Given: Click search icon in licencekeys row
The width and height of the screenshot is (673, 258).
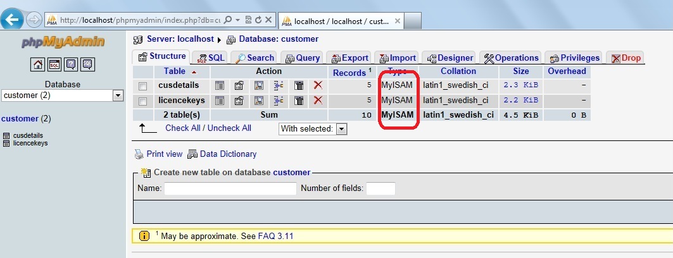Looking at the screenshot, I should [259, 101].
